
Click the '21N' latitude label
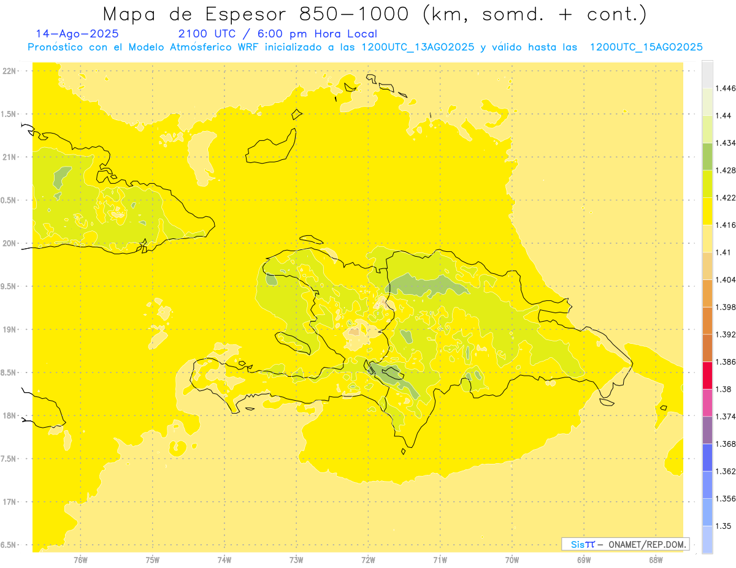coord(9,157)
